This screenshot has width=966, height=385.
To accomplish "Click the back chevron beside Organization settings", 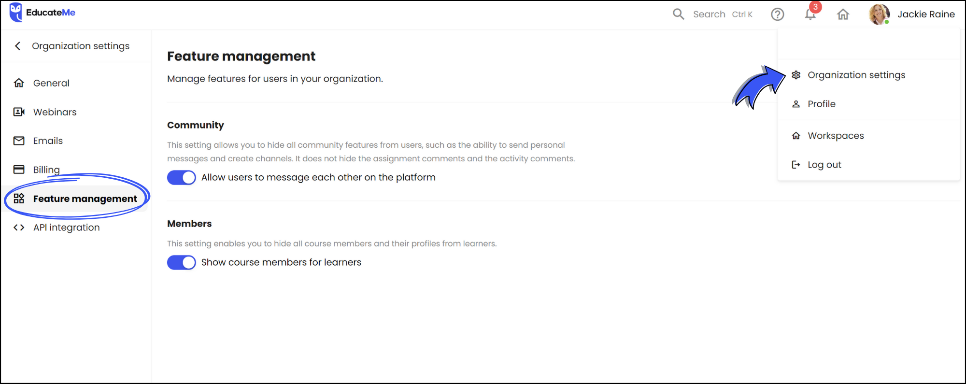I will pyautogui.click(x=18, y=46).
